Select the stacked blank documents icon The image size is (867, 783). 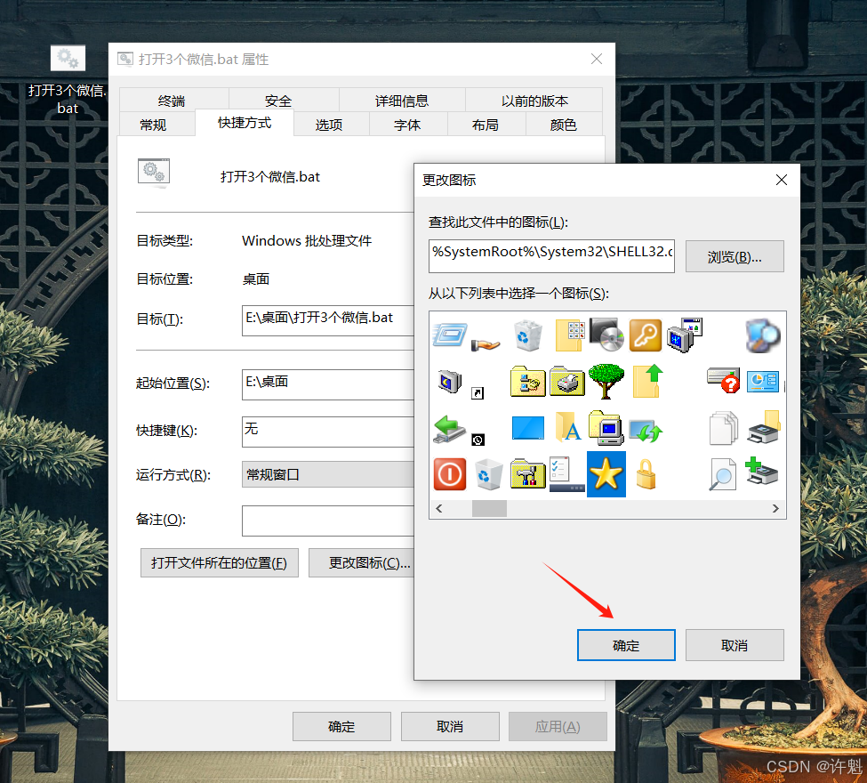click(x=724, y=428)
